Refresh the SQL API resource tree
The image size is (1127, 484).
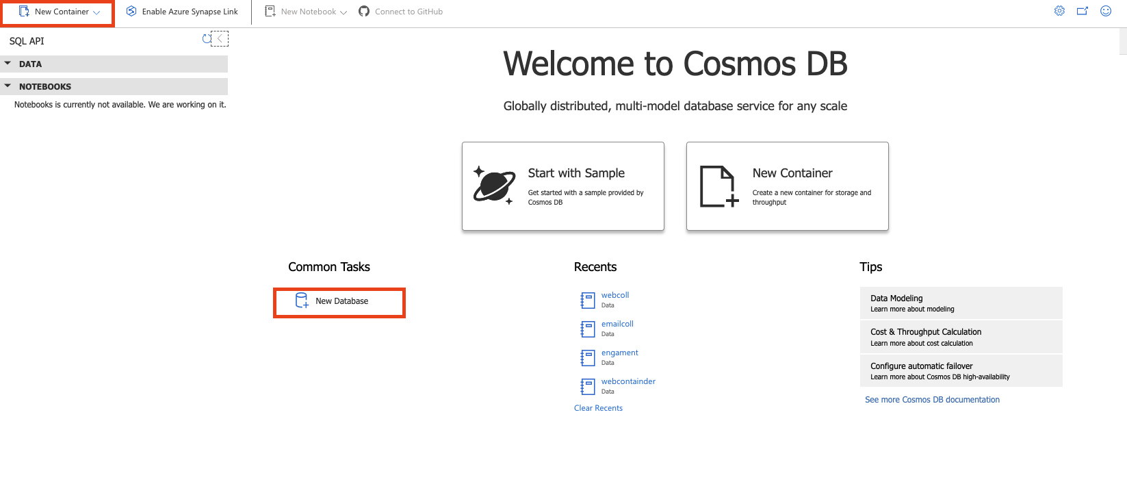[x=207, y=39]
